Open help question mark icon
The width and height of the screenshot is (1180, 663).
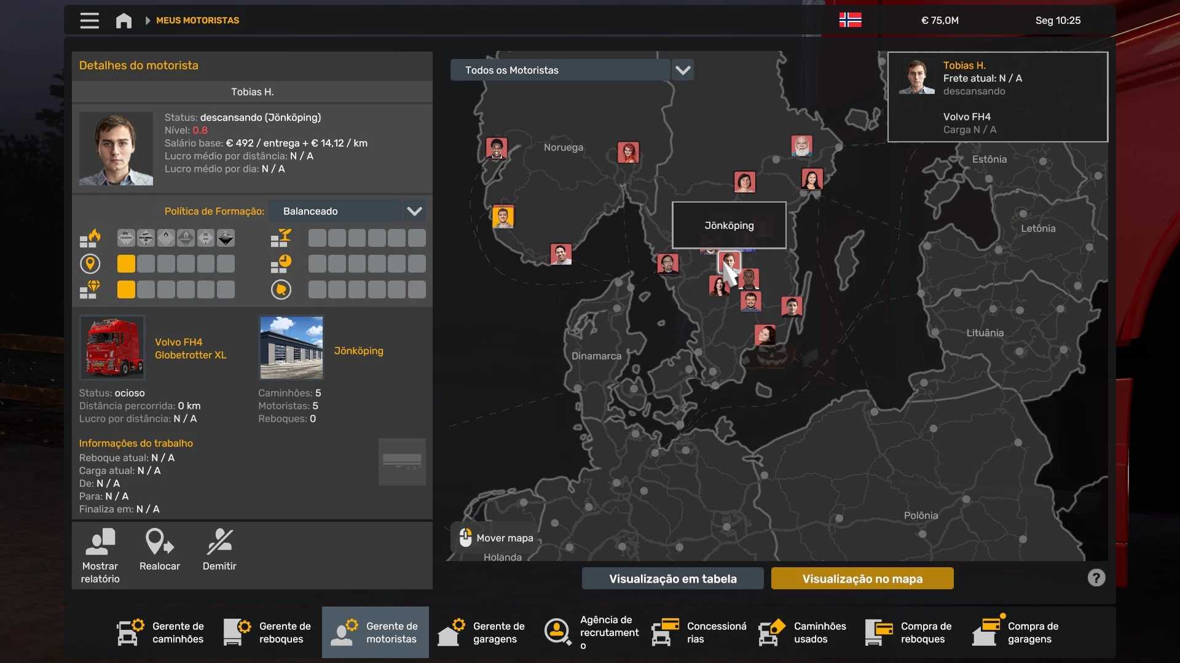click(x=1096, y=578)
